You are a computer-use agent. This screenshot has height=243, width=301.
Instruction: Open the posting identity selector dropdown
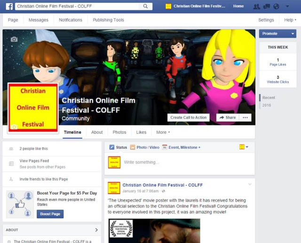(x=244, y=147)
